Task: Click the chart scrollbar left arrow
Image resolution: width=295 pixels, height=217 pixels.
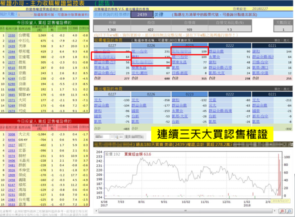Action: click(x=96, y=211)
